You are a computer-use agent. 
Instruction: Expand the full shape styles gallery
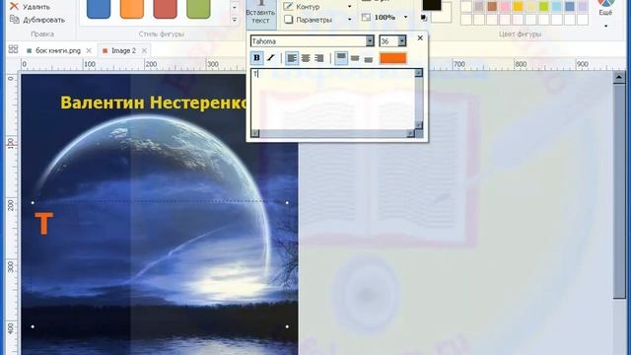click(235, 20)
